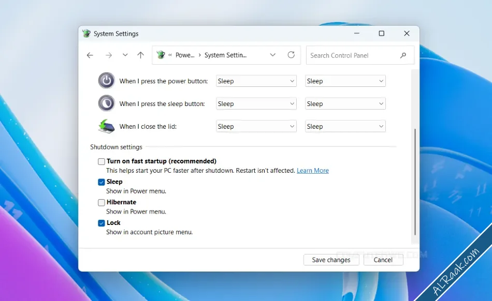Click the Cancel button
This screenshot has height=301, width=492.
(383, 260)
